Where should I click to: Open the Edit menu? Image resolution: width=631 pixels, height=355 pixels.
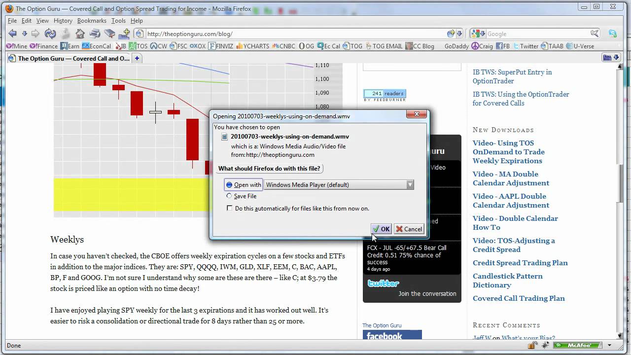(27, 21)
